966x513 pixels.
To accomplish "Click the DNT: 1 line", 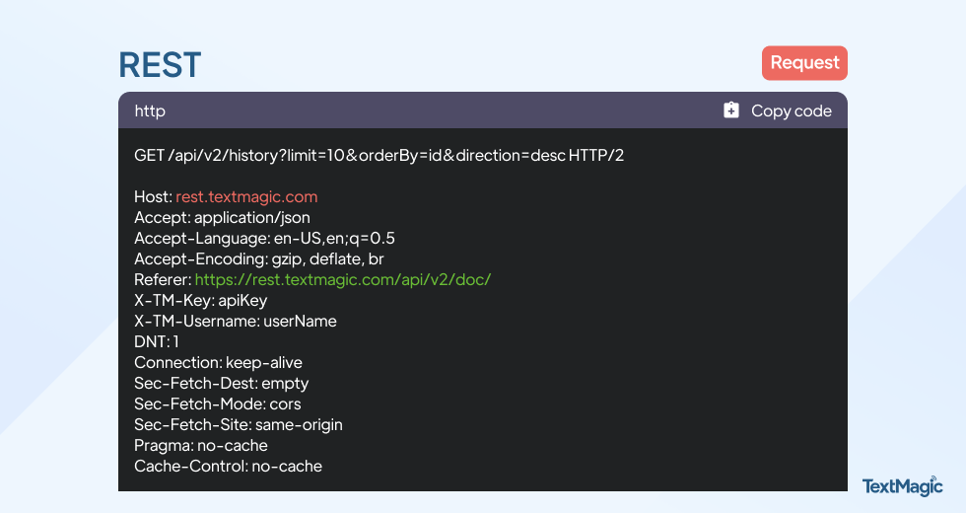I will [157, 341].
